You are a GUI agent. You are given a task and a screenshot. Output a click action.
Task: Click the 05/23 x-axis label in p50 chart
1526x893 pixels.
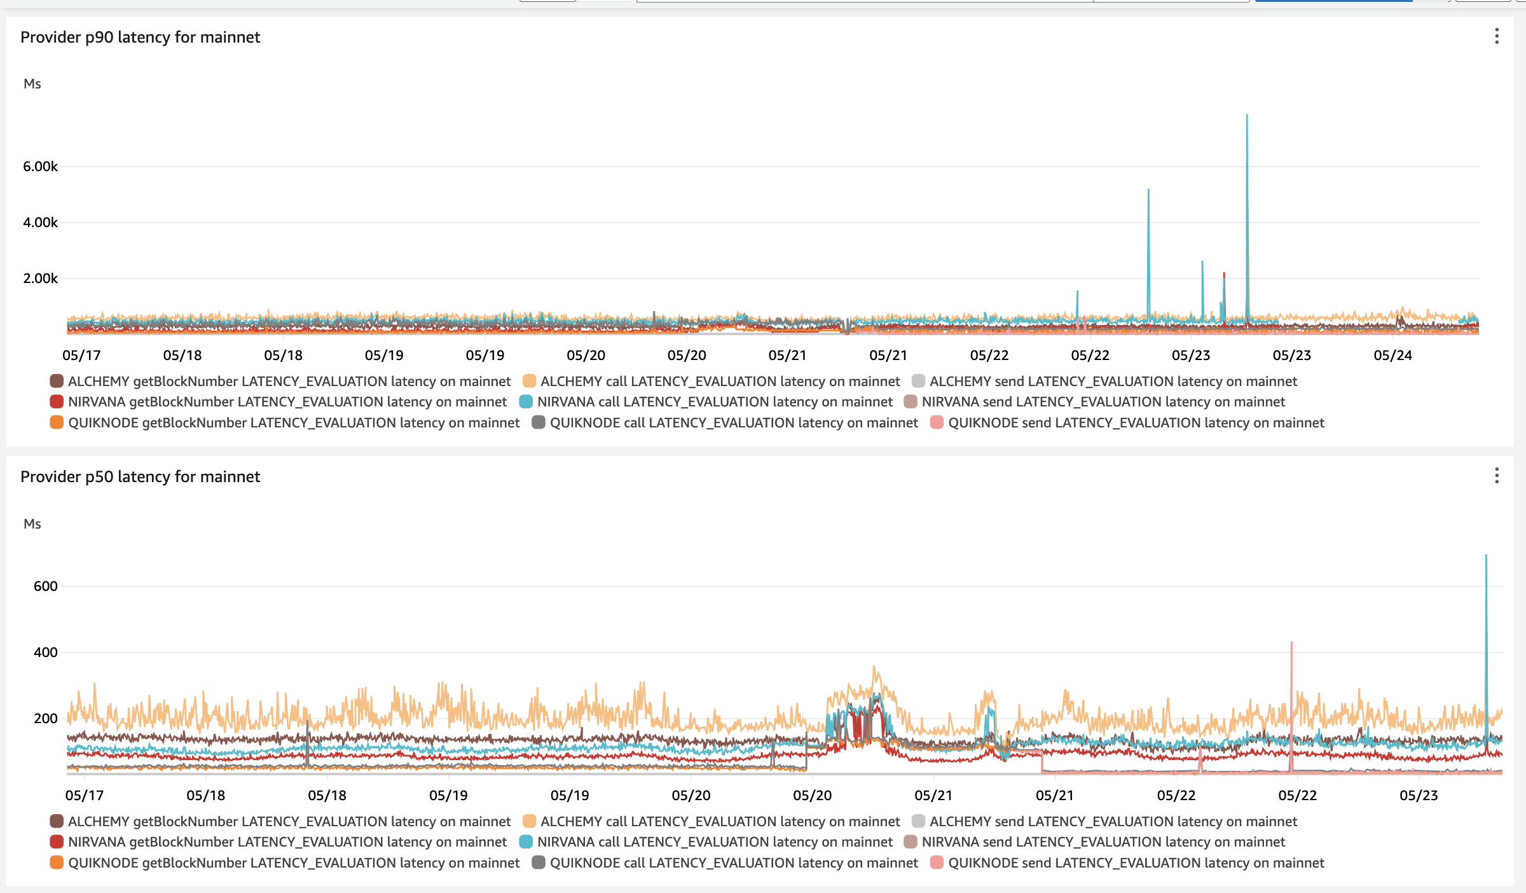tap(1419, 795)
